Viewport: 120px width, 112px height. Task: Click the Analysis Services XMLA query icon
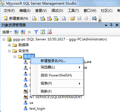[56, 18]
